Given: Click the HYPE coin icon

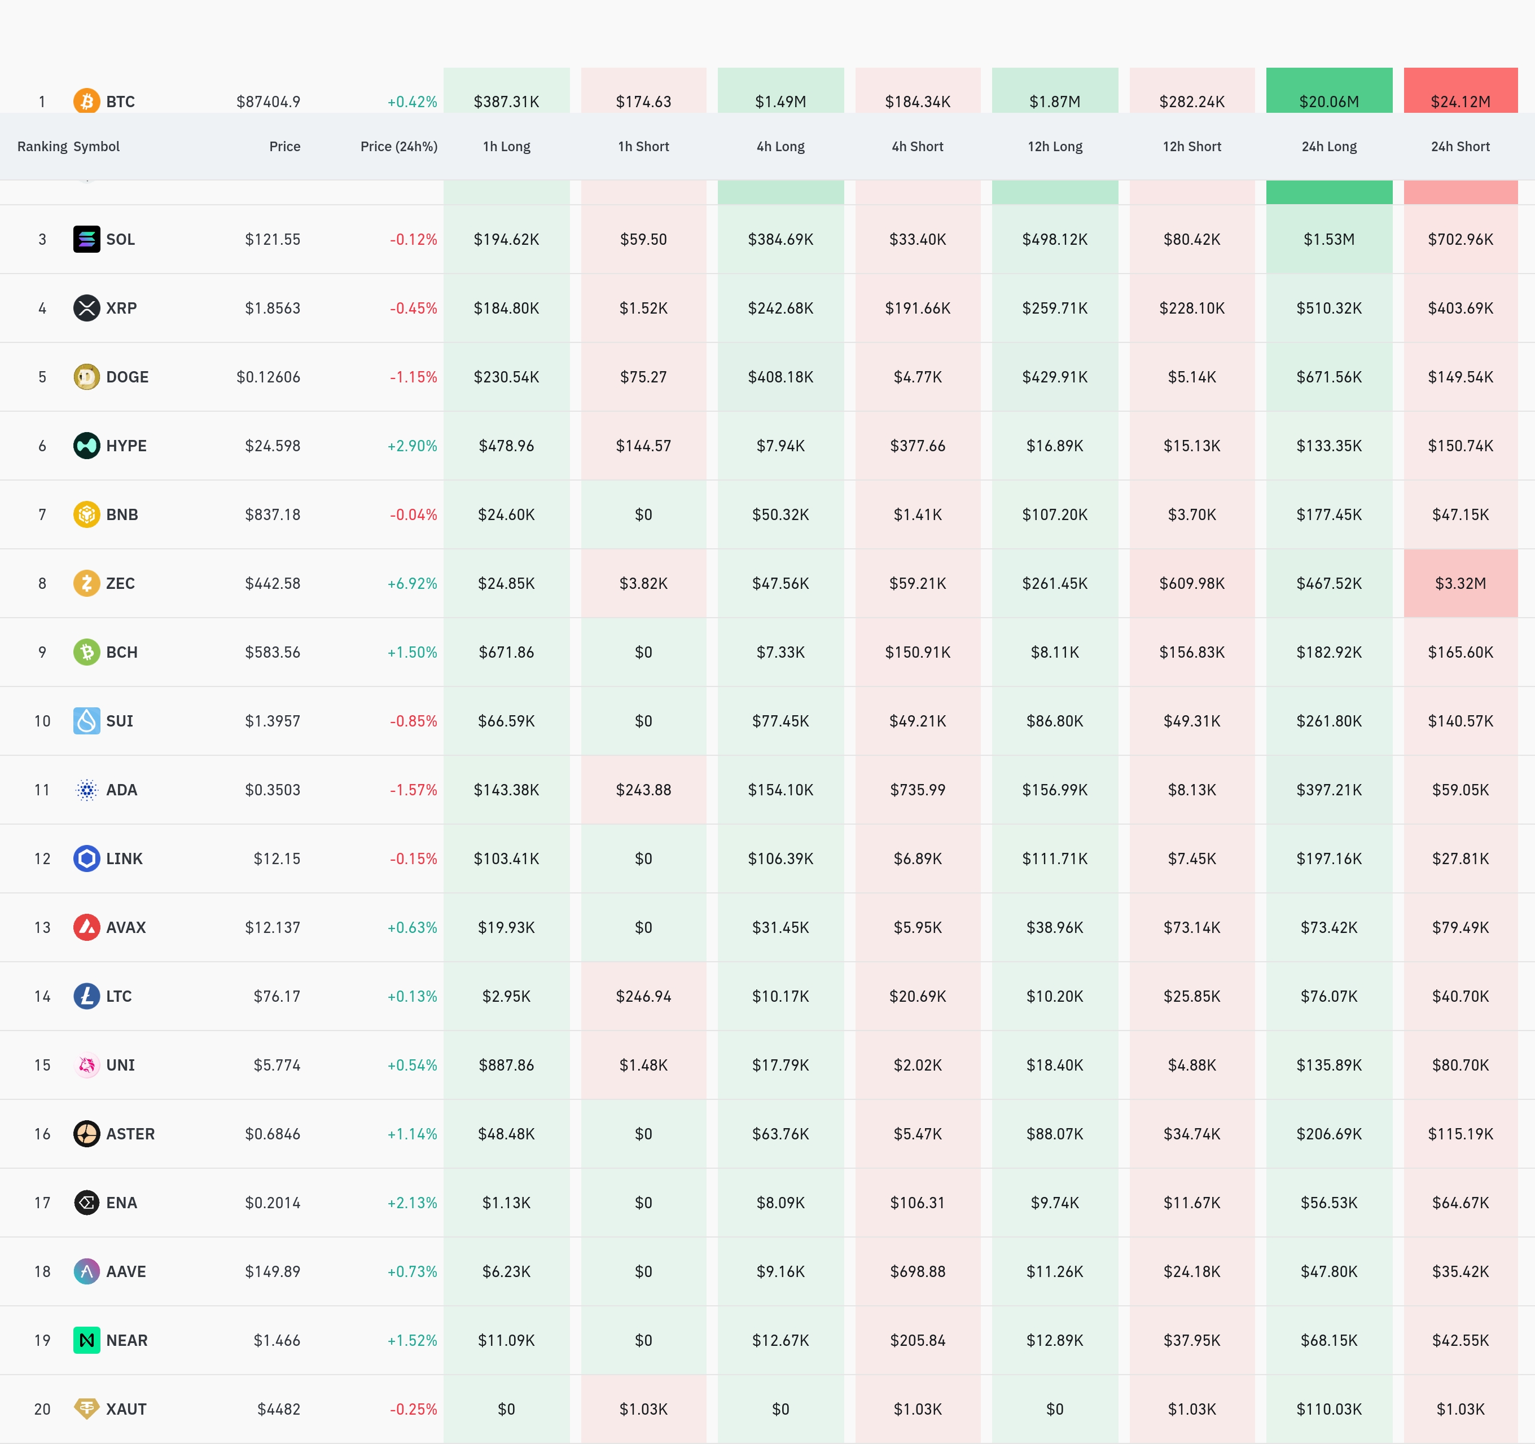Looking at the screenshot, I should pyautogui.click(x=86, y=445).
